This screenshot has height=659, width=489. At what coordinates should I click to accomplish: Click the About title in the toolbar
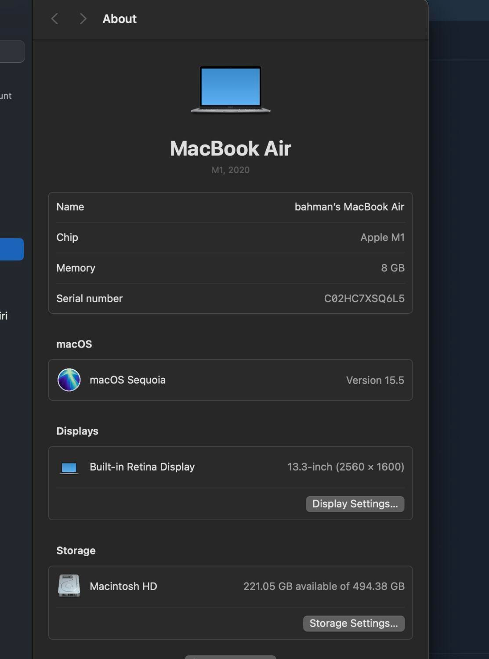point(120,19)
